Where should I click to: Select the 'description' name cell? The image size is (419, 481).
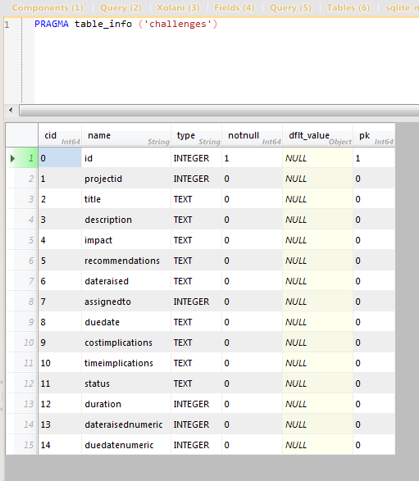click(x=126, y=220)
